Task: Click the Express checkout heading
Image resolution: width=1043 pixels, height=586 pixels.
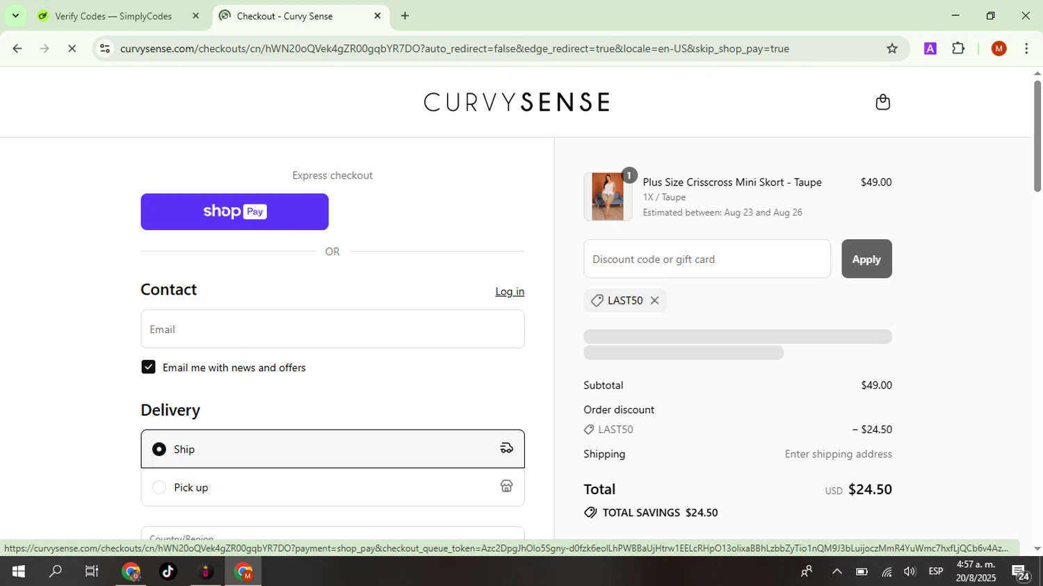Action: pyautogui.click(x=332, y=175)
